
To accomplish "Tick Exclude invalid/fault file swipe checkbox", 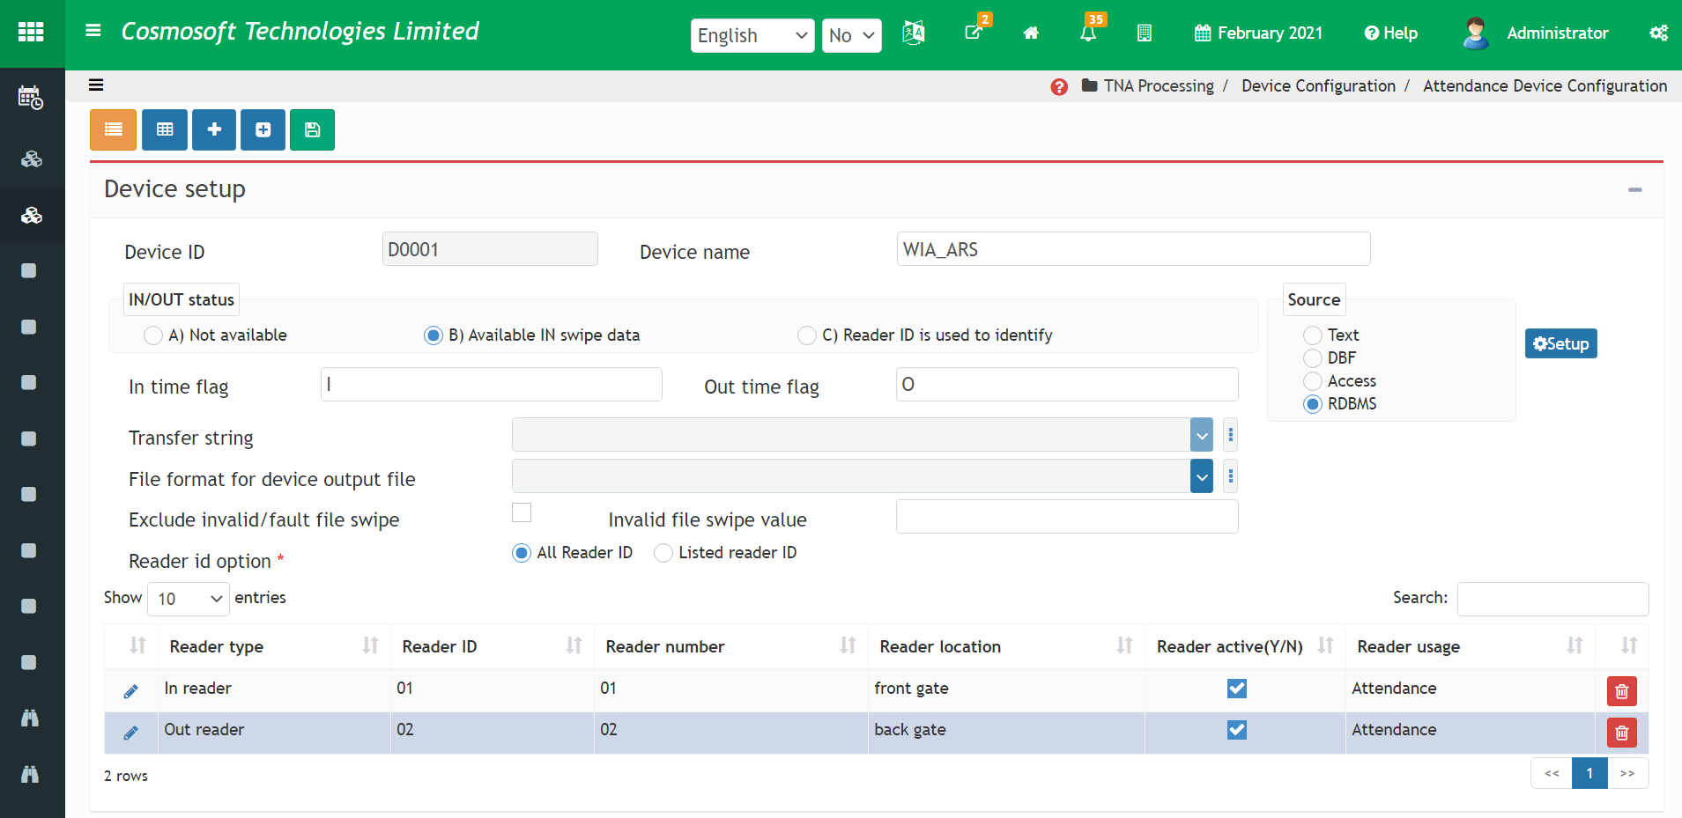I will [522, 512].
